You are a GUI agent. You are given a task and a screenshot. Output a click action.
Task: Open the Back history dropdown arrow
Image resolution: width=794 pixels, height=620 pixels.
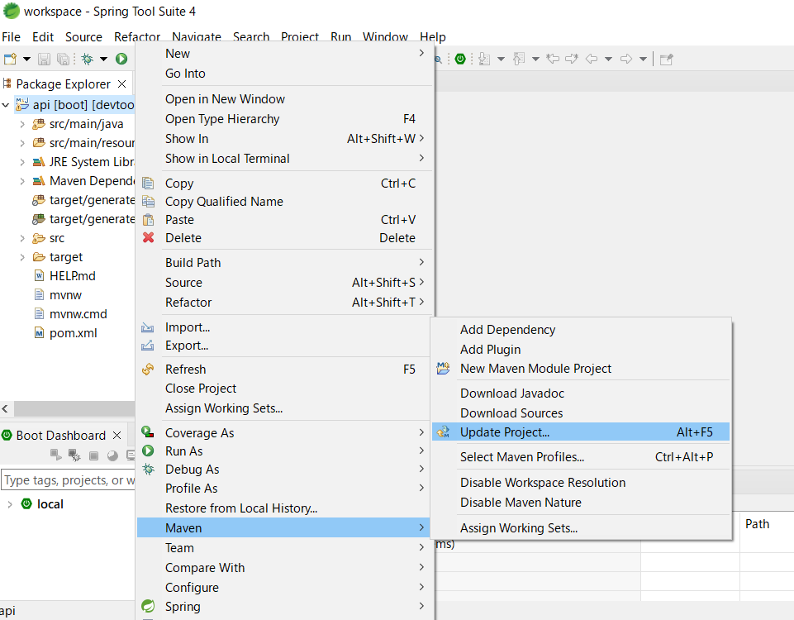click(x=609, y=60)
